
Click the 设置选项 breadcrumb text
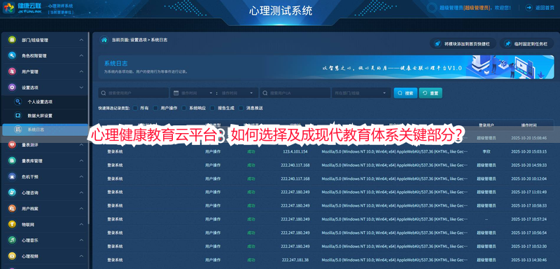pyautogui.click(x=138, y=40)
